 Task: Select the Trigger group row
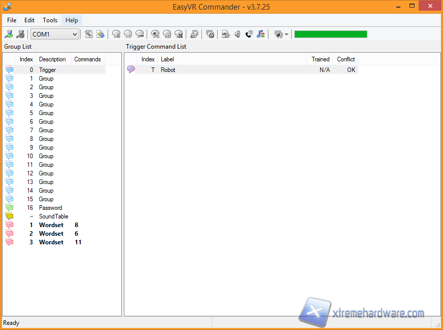point(47,70)
